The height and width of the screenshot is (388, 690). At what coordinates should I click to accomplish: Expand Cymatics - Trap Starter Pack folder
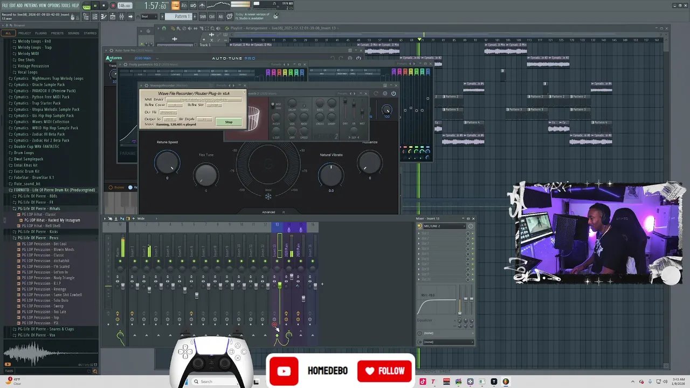(37, 103)
